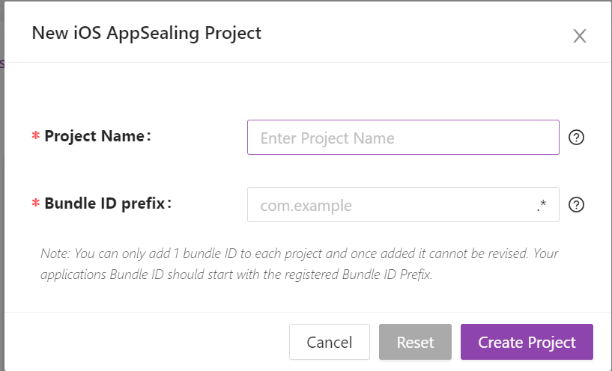
Task: Click the red asterisk before Project Name
Action: click(x=36, y=136)
